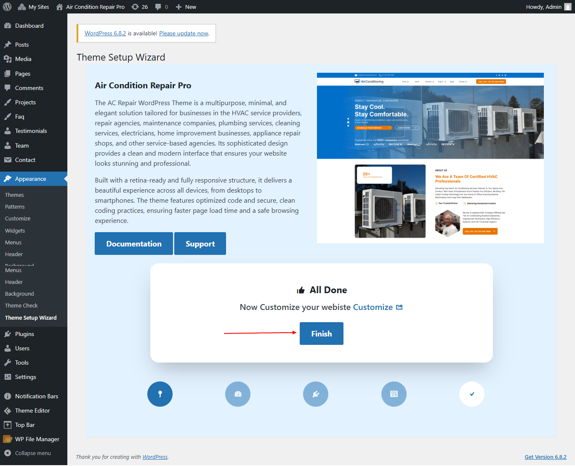Open the New content menu
Screen dimensions: 575x466
(x=186, y=7)
